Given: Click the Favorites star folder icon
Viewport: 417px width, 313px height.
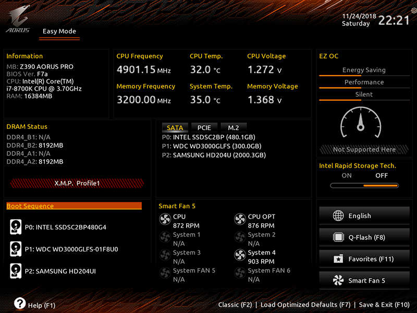Looking at the screenshot, I should pos(338,259).
